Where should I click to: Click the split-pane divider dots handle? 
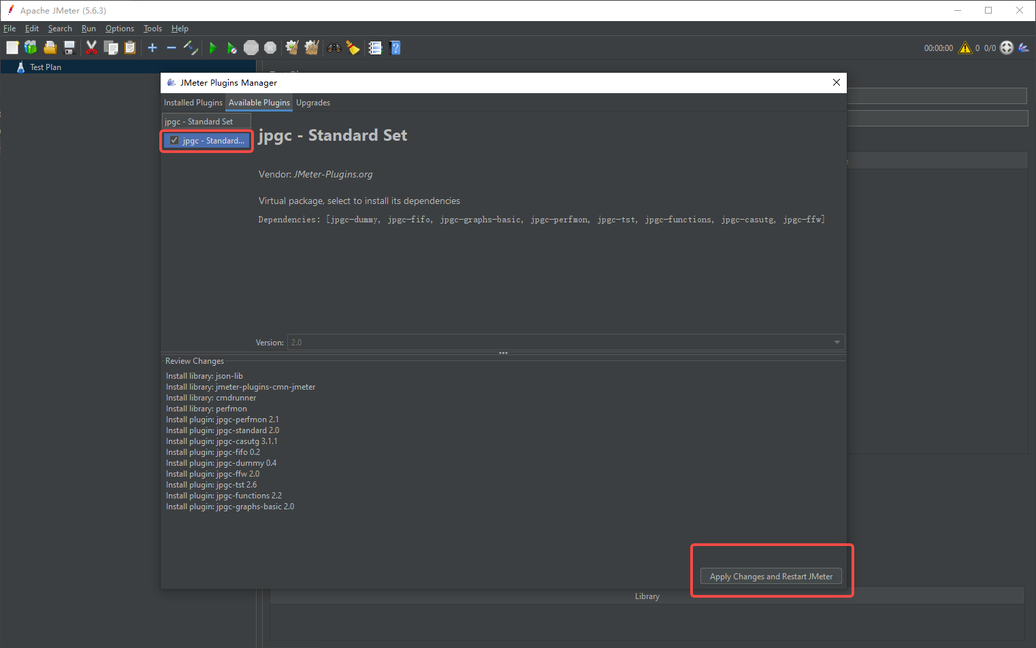point(504,353)
